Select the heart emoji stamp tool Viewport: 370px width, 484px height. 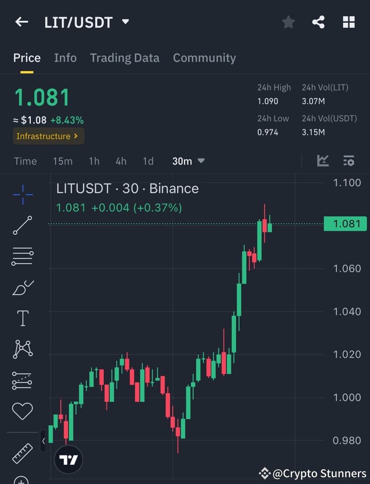pos(22,411)
